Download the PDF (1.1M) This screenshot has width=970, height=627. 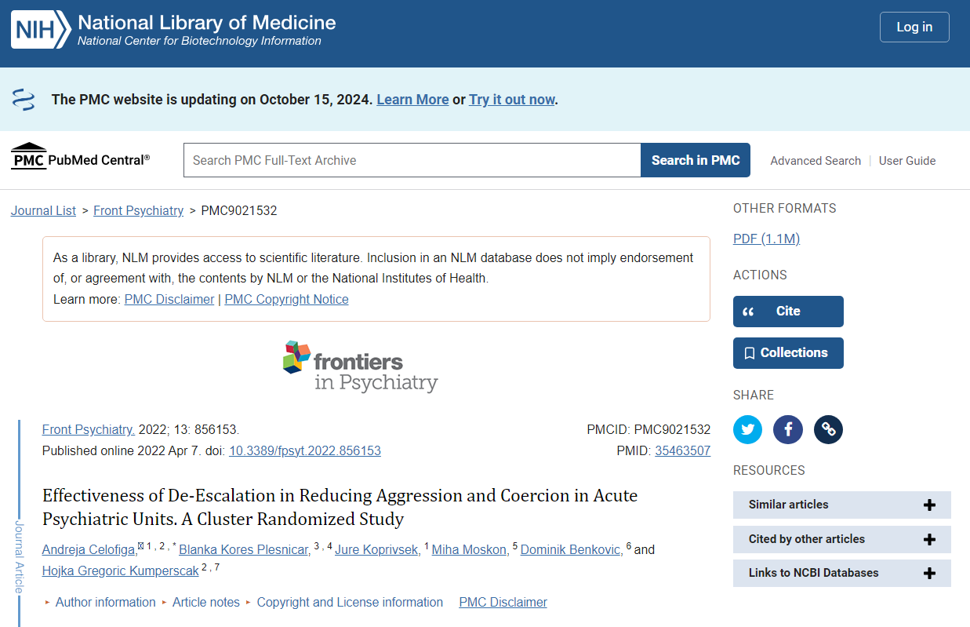[x=766, y=239]
